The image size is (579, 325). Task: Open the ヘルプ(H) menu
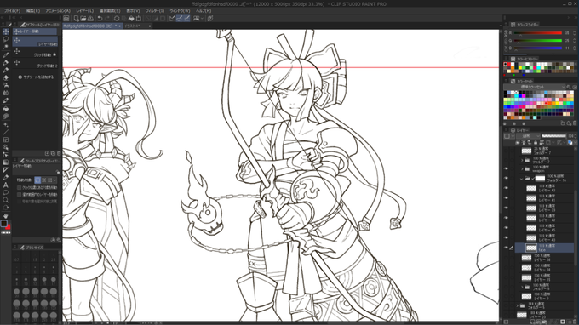pyautogui.click(x=204, y=11)
